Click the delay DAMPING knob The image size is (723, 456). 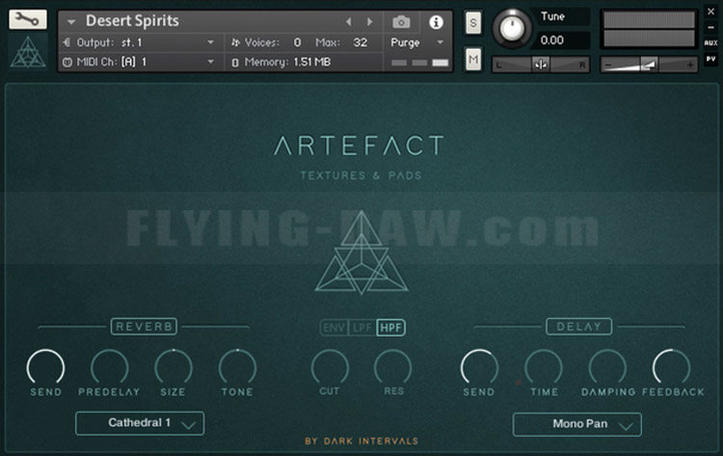point(607,367)
